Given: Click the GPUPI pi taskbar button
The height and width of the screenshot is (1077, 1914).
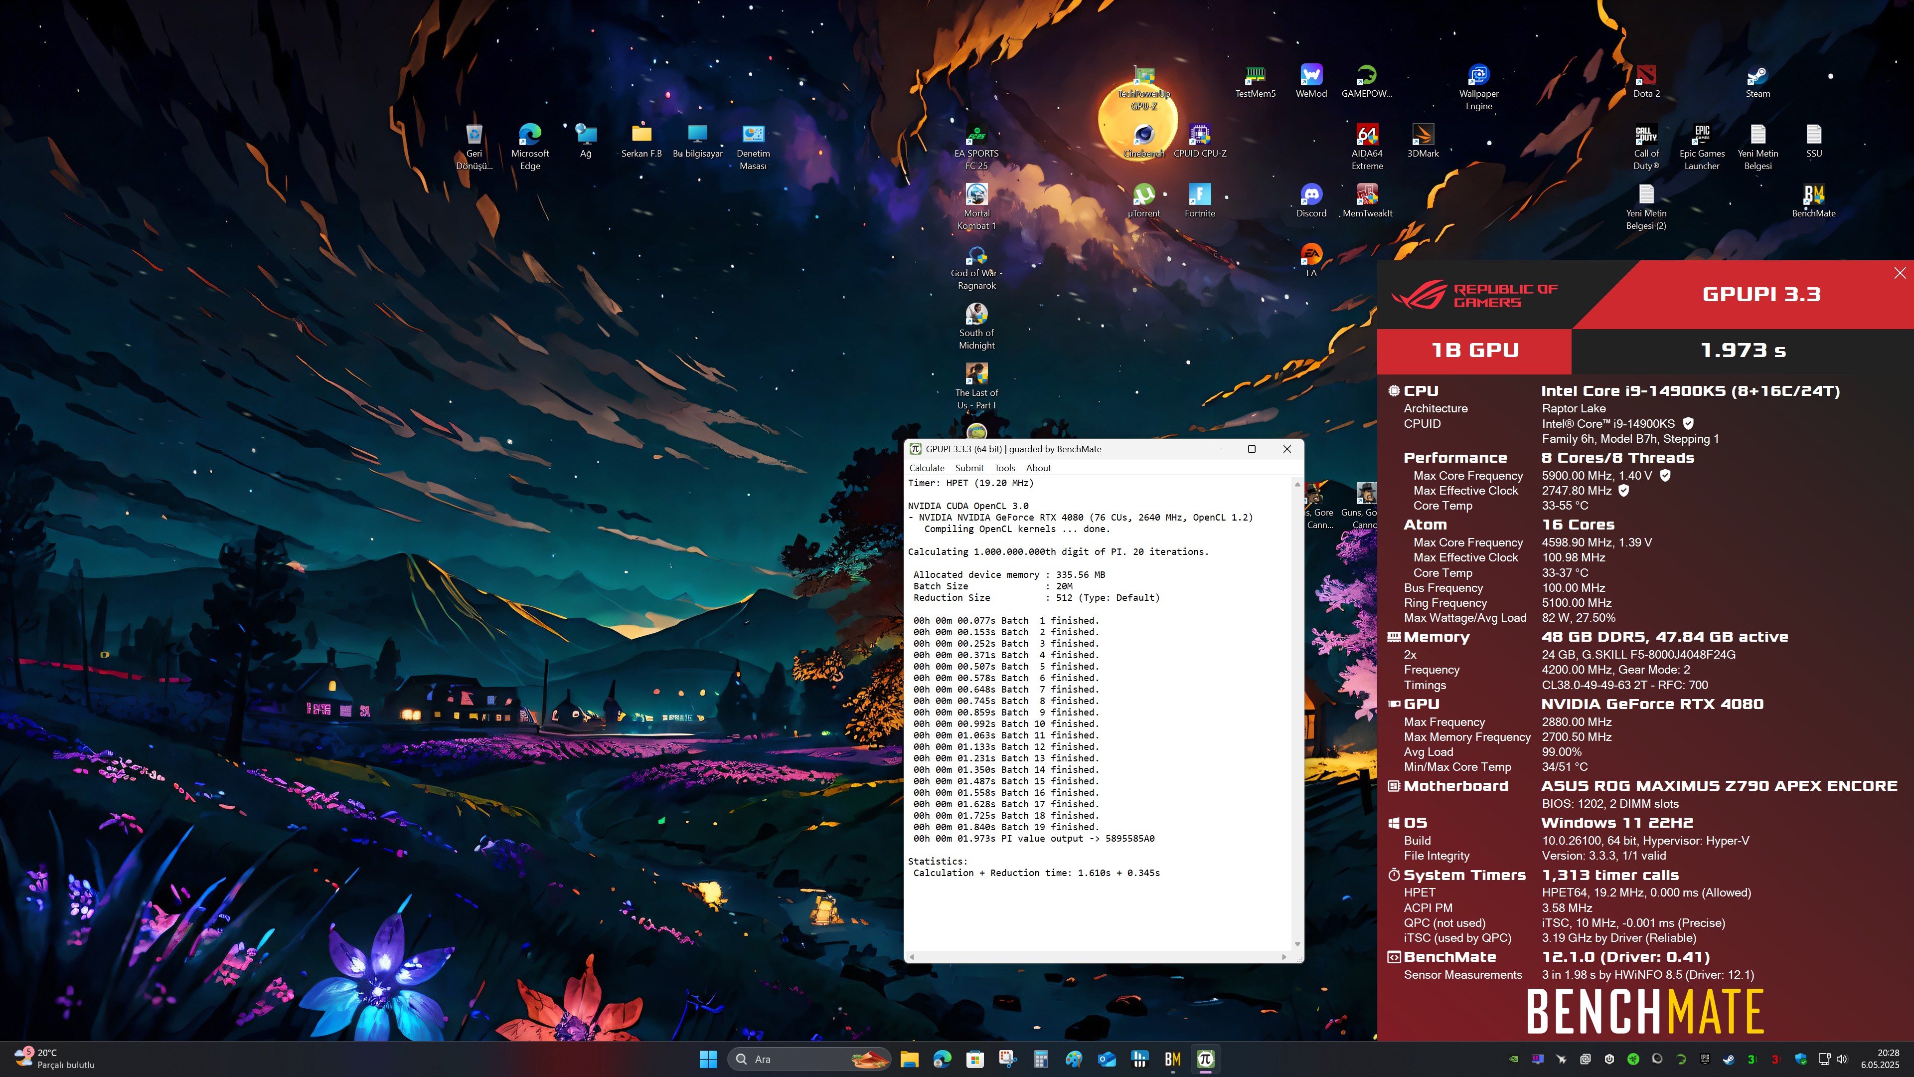Looking at the screenshot, I should 1205,1059.
